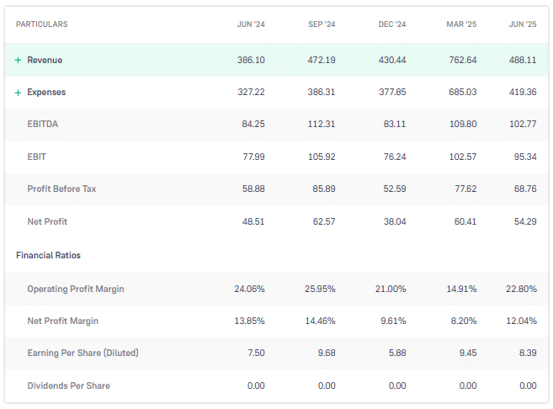The image size is (553, 409).
Task: Expand the Expenses row plus icon
Action: click(x=19, y=93)
